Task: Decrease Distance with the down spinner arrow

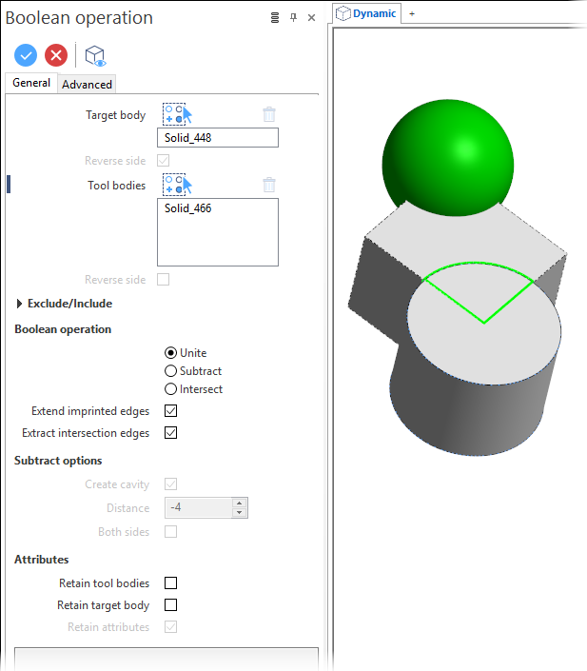Action: 239,513
